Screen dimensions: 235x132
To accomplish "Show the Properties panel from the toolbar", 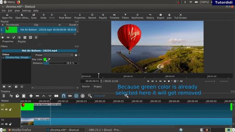I will (80, 16).
